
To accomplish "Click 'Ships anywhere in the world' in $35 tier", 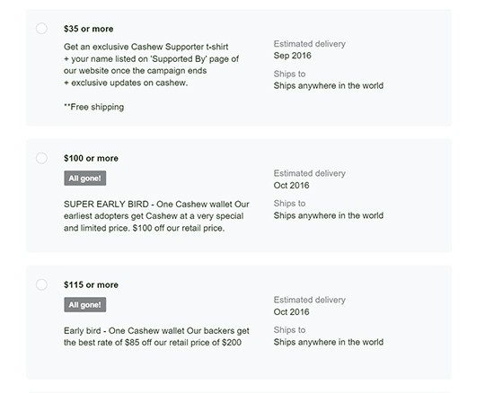I will [329, 86].
